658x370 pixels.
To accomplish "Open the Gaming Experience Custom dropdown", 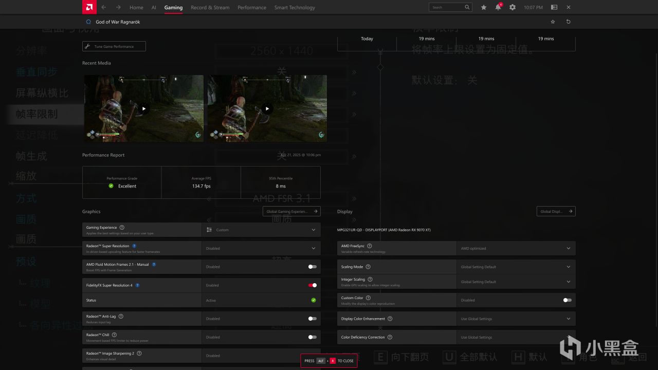I will (x=261, y=230).
